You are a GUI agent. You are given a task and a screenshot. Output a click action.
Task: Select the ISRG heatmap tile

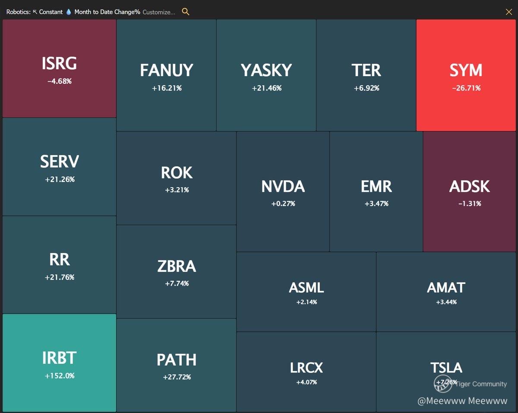(60, 68)
